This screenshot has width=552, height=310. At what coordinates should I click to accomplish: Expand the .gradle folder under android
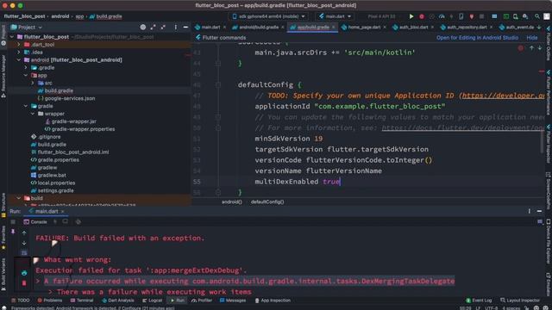[x=26, y=68]
